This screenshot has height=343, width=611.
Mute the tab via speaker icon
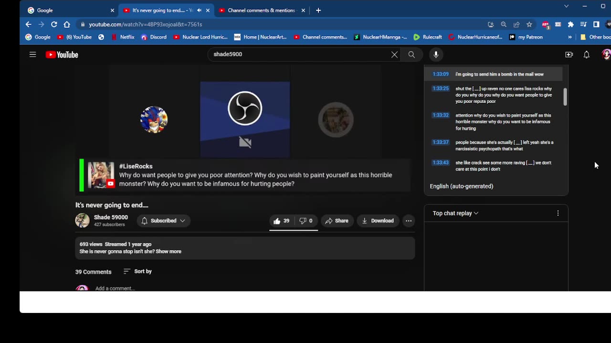click(x=199, y=10)
